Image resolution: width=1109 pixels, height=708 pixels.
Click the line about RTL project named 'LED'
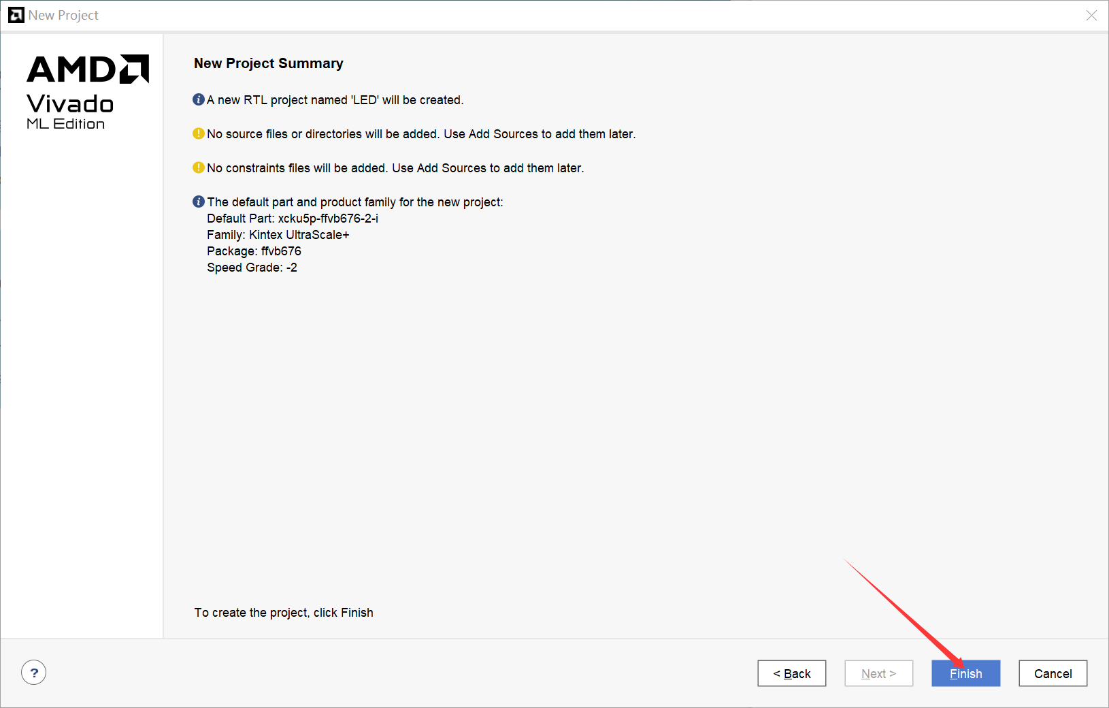click(x=335, y=100)
